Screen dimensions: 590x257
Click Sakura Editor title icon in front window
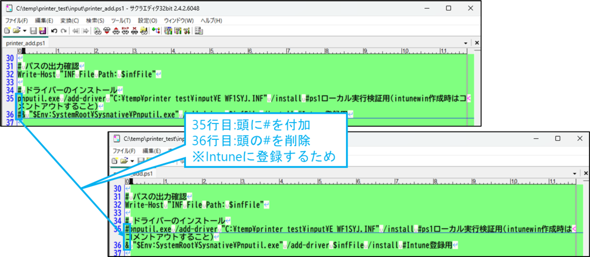(x=117, y=139)
